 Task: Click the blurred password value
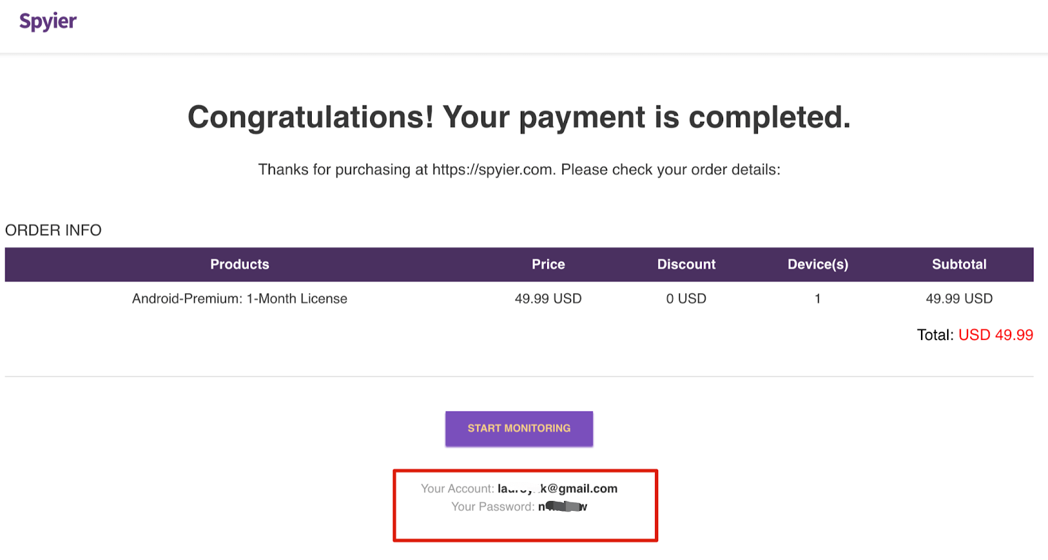tap(563, 506)
